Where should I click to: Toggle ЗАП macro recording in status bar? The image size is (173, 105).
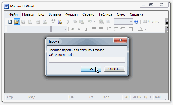pyautogui.click(x=127, y=97)
